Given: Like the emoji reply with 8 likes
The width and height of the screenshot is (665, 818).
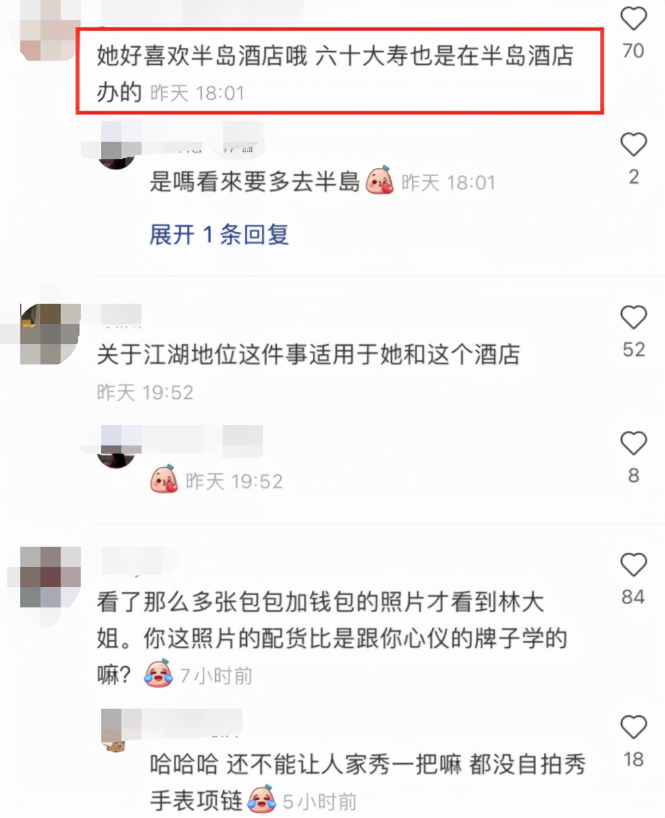Looking at the screenshot, I should [x=633, y=443].
